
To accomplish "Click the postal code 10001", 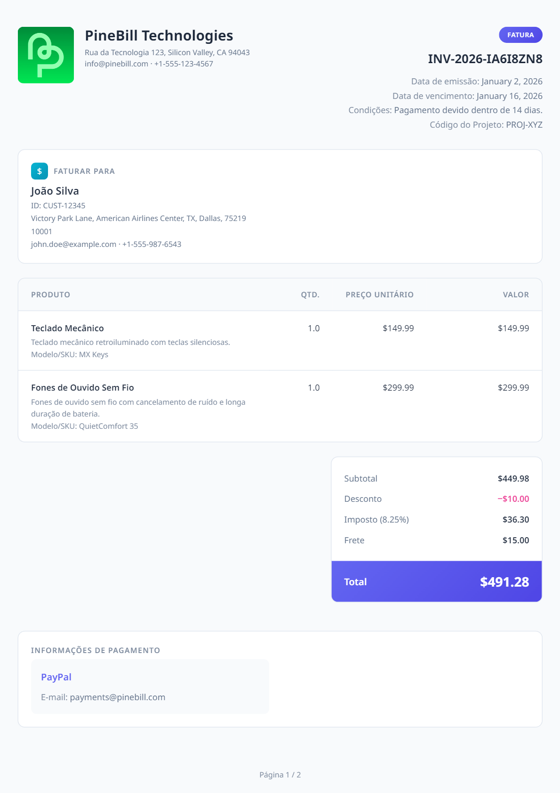I will pos(41,231).
